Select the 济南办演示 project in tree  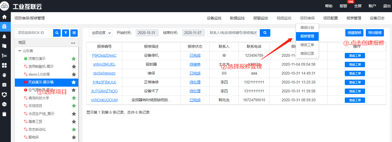coord(37,59)
